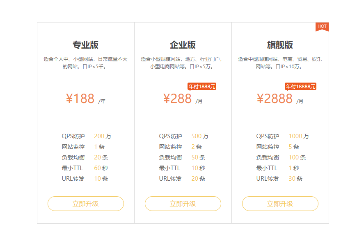Click QPS防护 200万 row in 专业版
Image resolution: width=357 pixels, height=231 pixels.
tap(86, 136)
